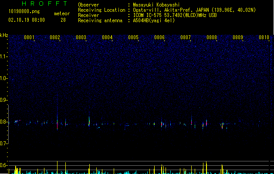Select the meteor count value 28
Viewport: 274px width, 174px height.
pyautogui.click(x=63, y=20)
